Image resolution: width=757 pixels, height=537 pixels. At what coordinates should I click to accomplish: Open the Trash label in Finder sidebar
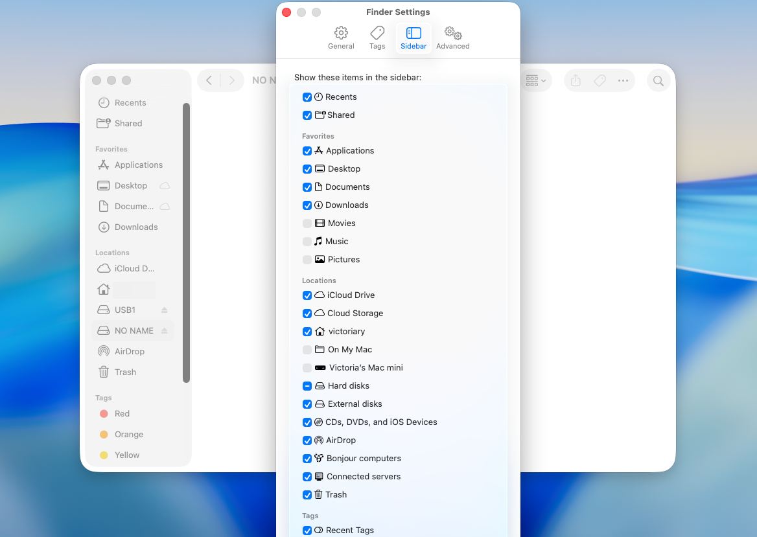pyautogui.click(x=125, y=372)
